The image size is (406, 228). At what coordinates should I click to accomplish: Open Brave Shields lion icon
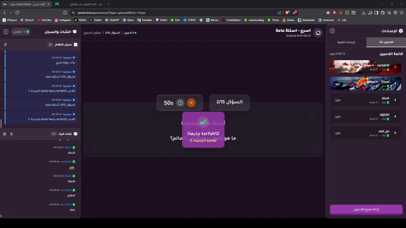(x=287, y=13)
